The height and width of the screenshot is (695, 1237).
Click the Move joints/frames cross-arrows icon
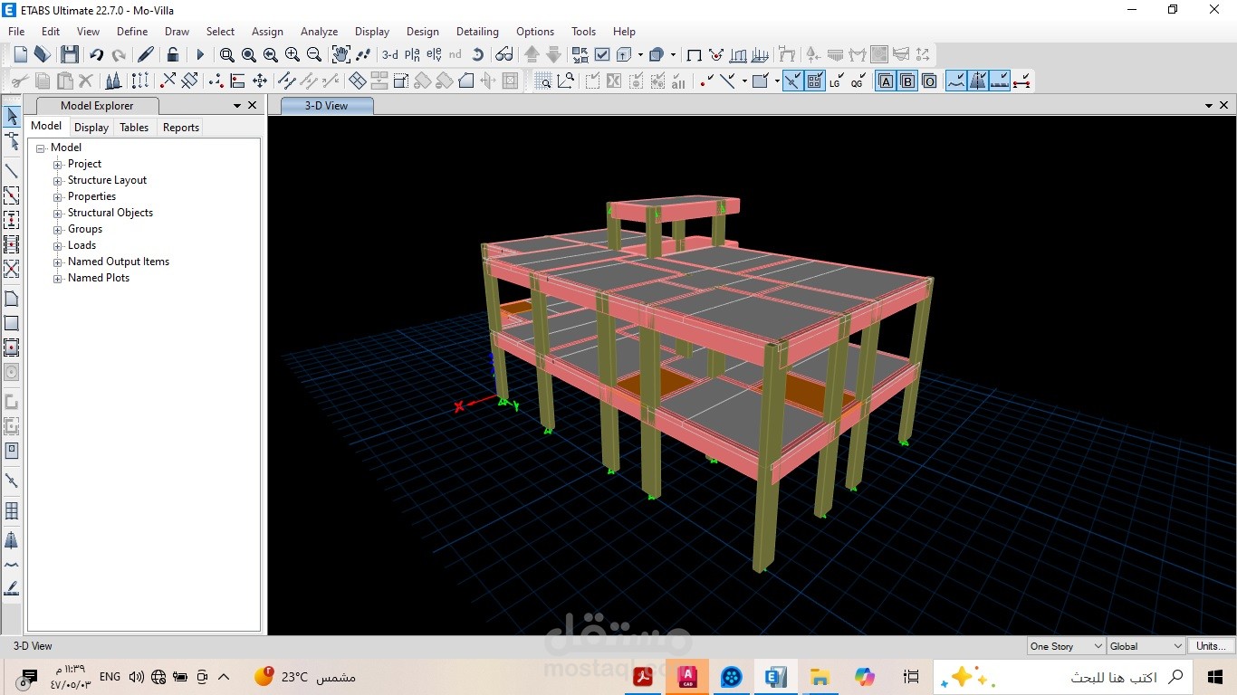pos(260,81)
